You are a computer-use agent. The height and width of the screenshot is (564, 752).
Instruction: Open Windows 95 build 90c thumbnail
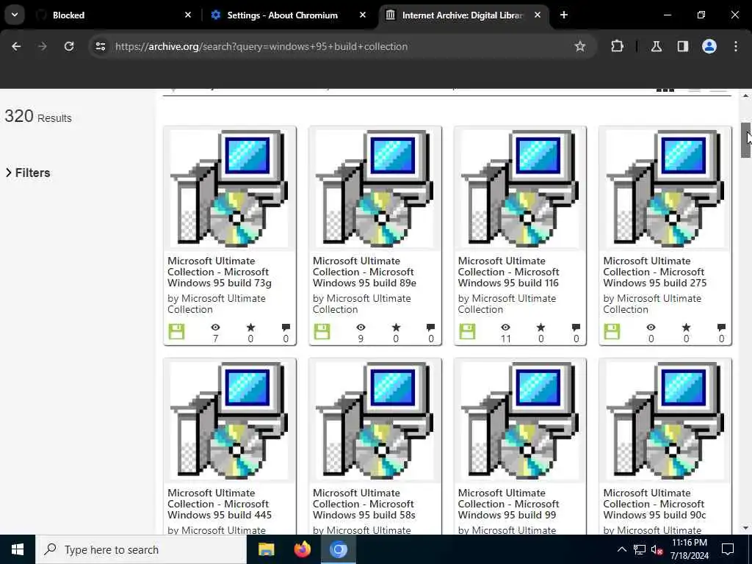[x=665, y=421]
